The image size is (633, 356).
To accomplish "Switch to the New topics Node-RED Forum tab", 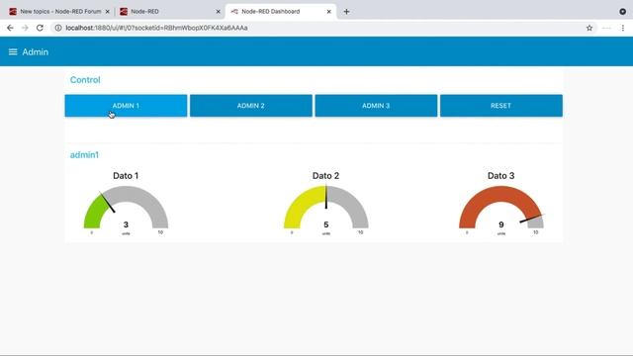I will (59, 12).
